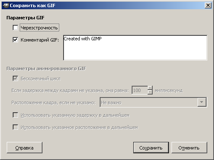Increase delay with the up spinner arrow

pos(150,88)
